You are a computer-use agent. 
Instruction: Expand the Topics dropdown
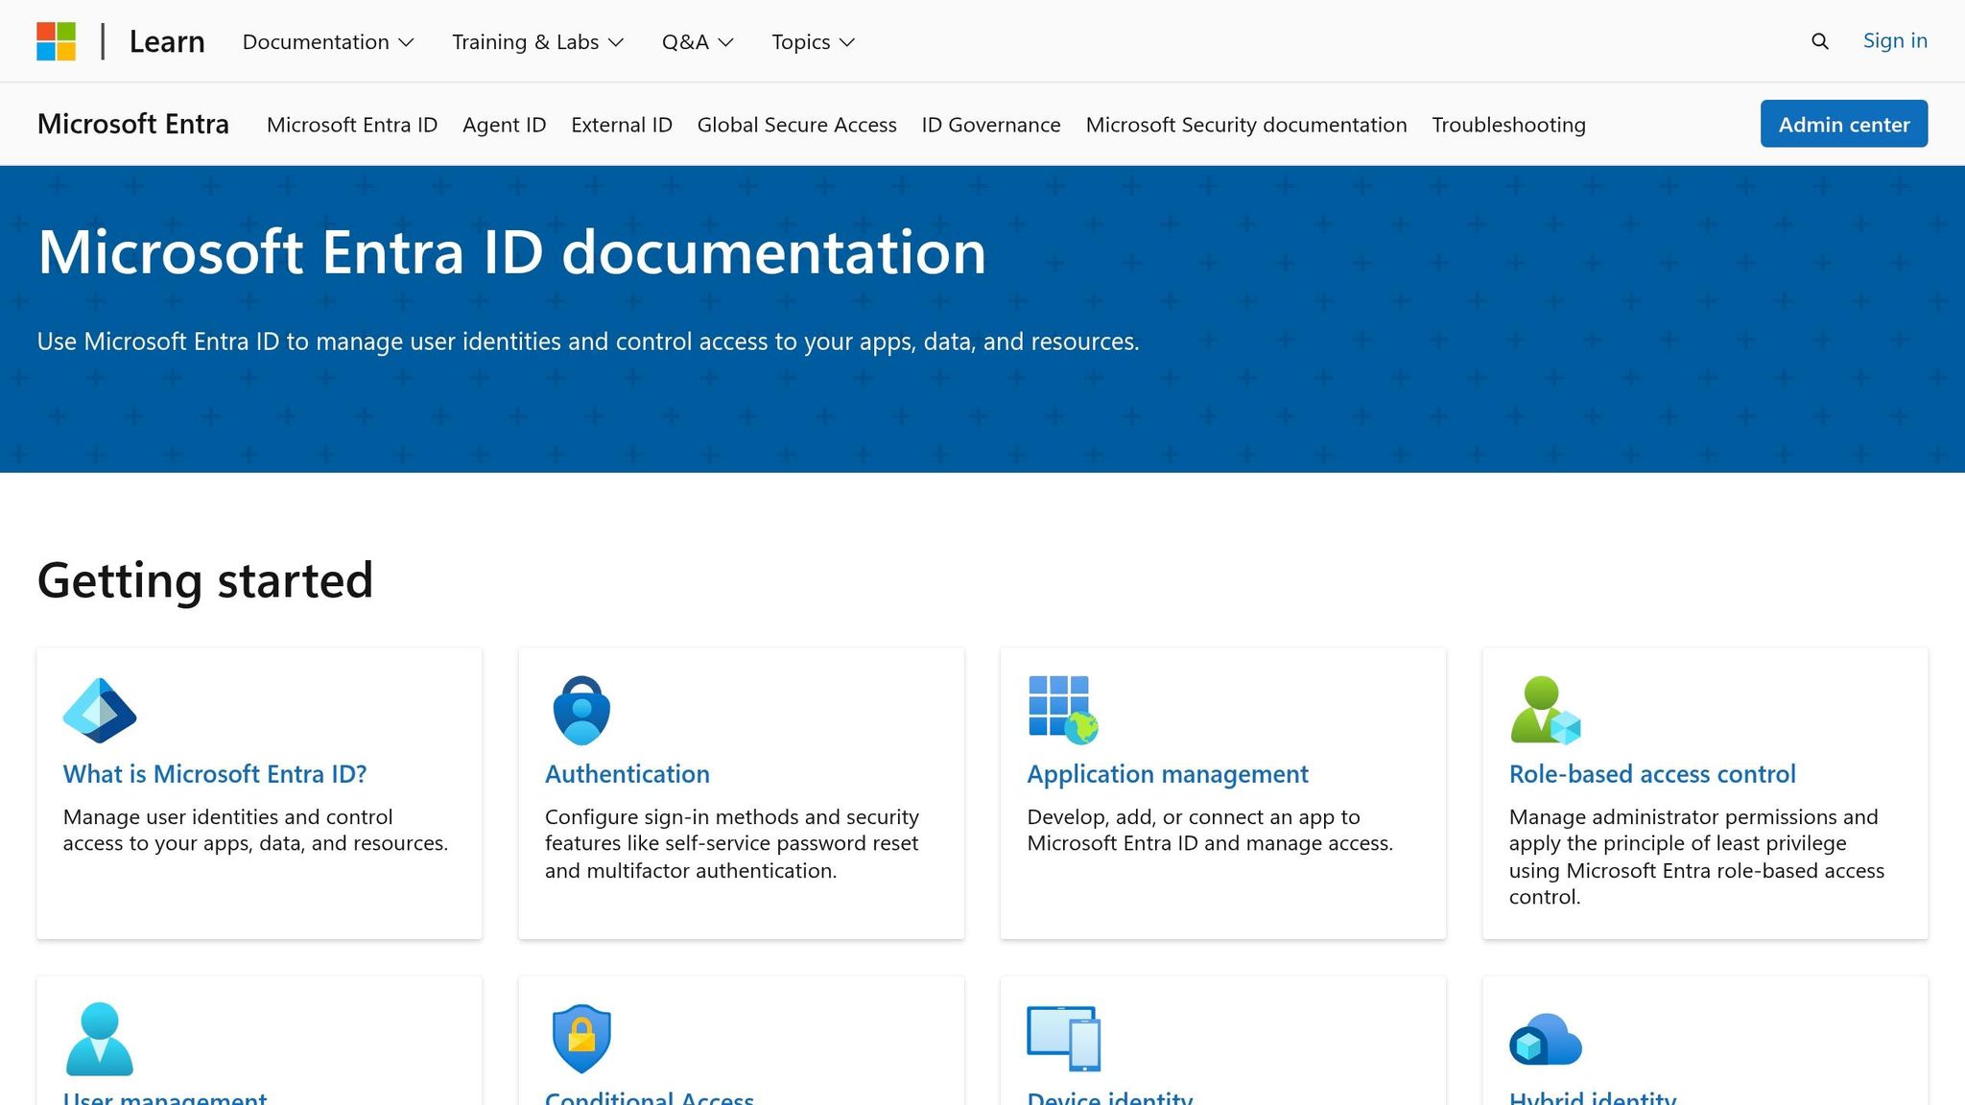813,42
